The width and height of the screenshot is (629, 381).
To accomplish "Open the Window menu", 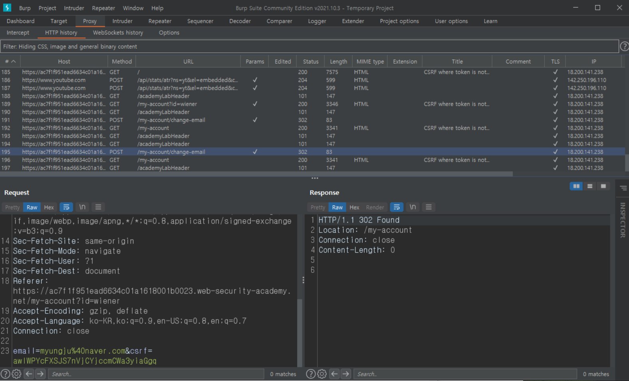I will pos(133,8).
